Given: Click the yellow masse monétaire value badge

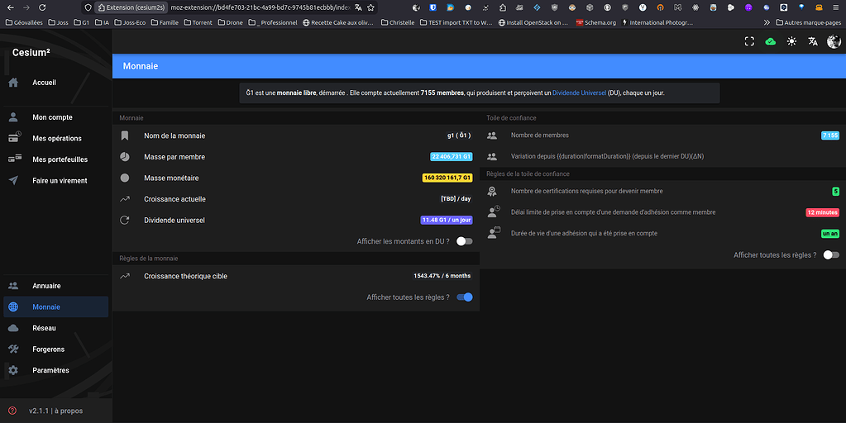Looking at the screenshot, I should coord(447,178).
